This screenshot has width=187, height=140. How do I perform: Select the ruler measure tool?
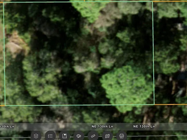pyautogui.click(x=93, y=136)
